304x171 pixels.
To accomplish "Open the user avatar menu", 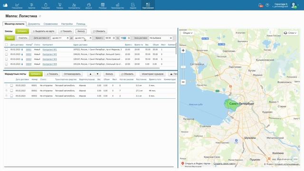I will [x=294, y=5].
